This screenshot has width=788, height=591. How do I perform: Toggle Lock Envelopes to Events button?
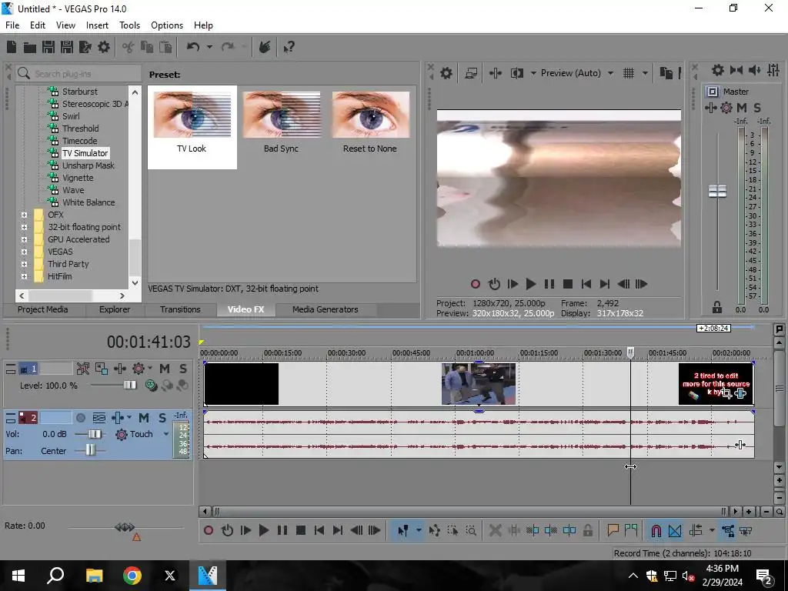click(x=728, y=530)
